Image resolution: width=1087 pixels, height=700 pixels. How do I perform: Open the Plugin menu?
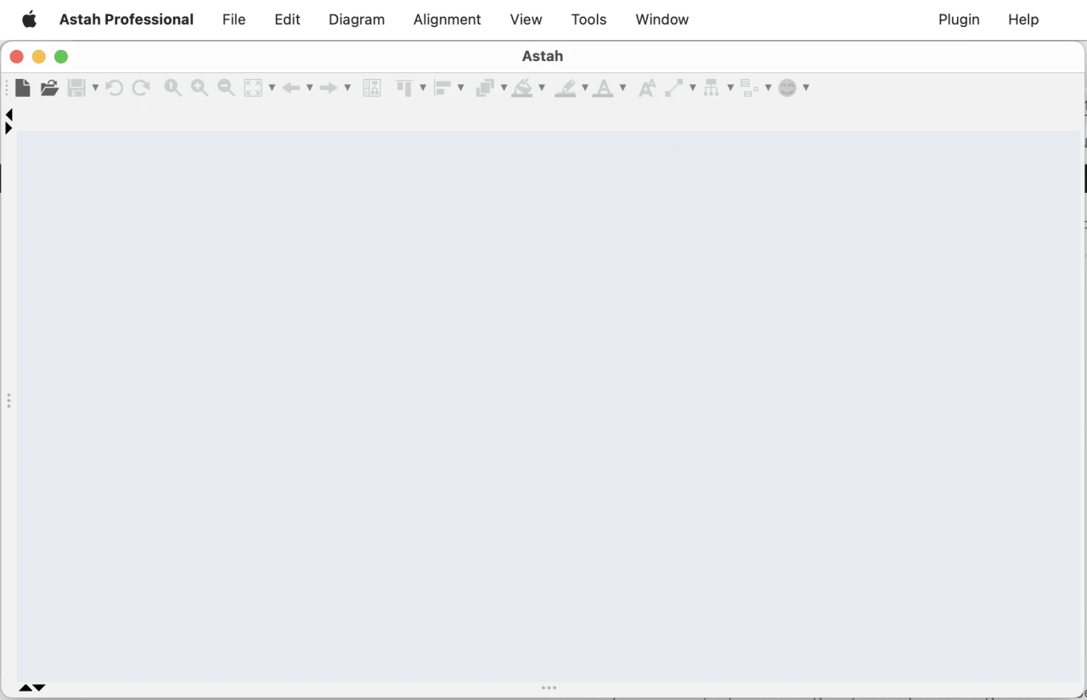pos(960,20)
